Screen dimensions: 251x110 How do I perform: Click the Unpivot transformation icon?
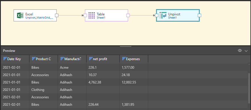[163, 15]
